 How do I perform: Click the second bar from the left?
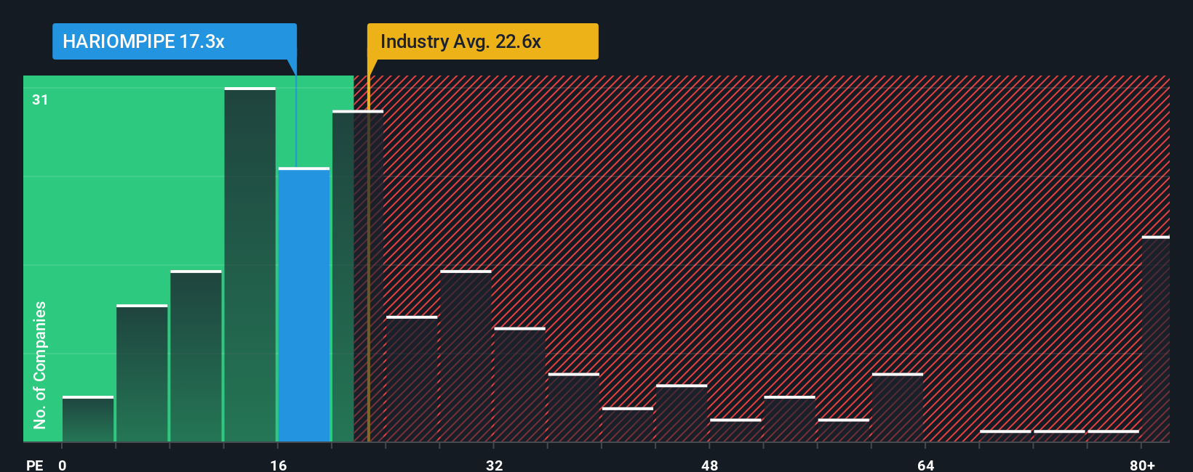(142, 373)
